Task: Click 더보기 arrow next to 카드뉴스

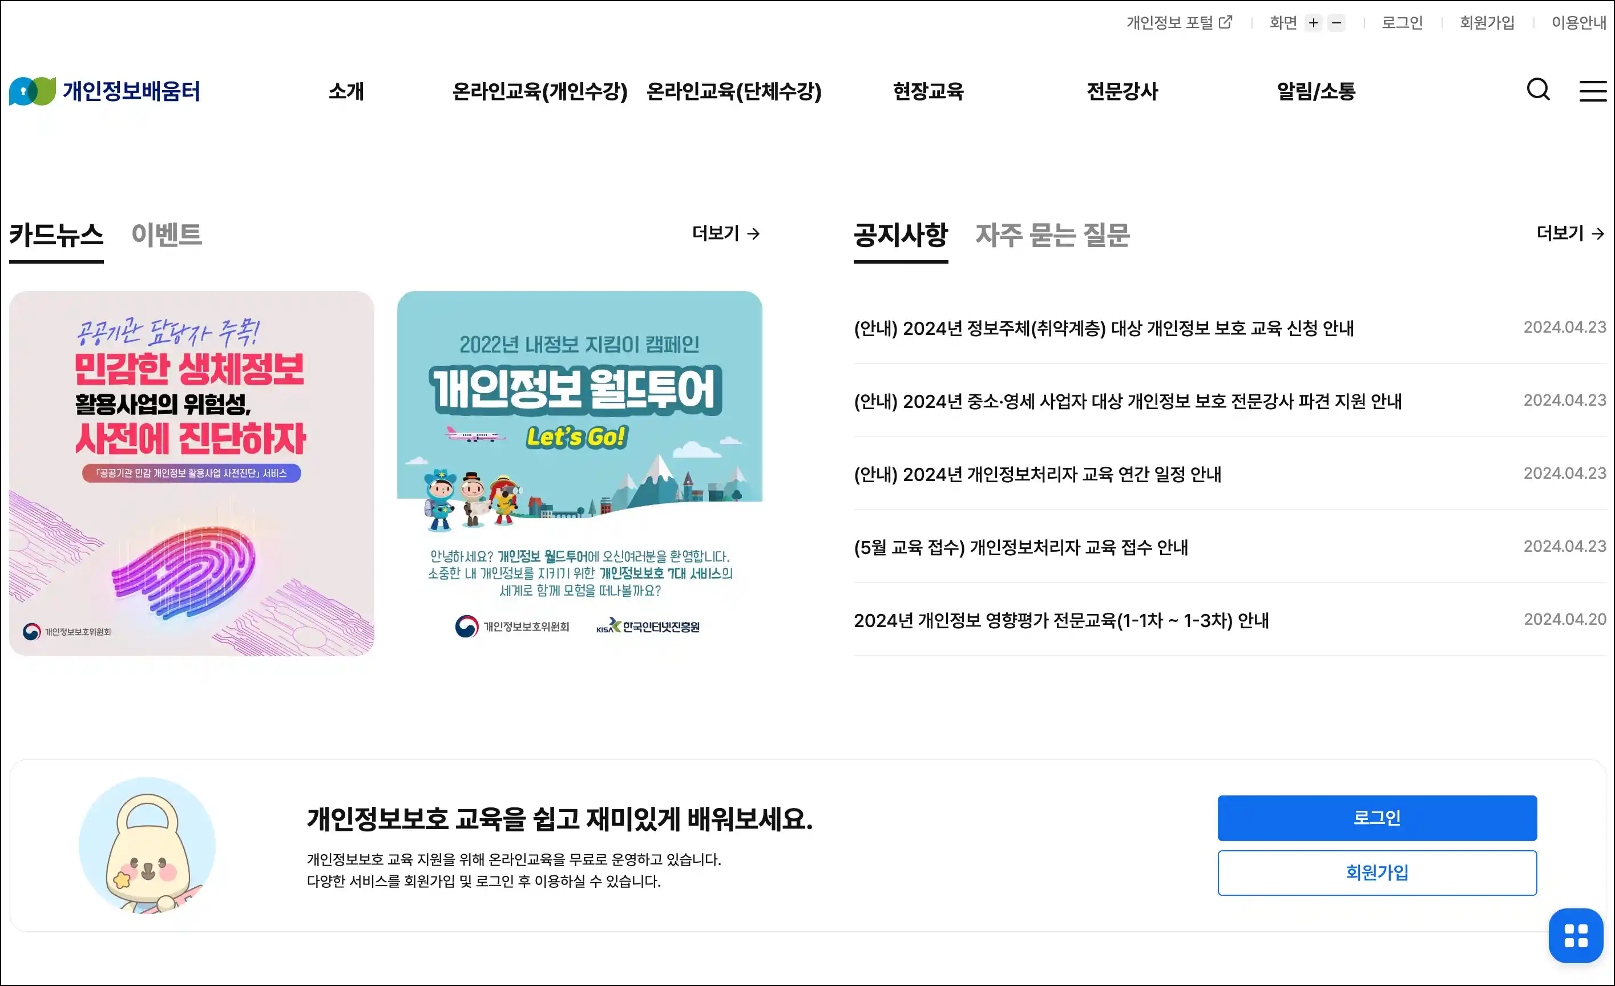Action: (x=725, y=233)
